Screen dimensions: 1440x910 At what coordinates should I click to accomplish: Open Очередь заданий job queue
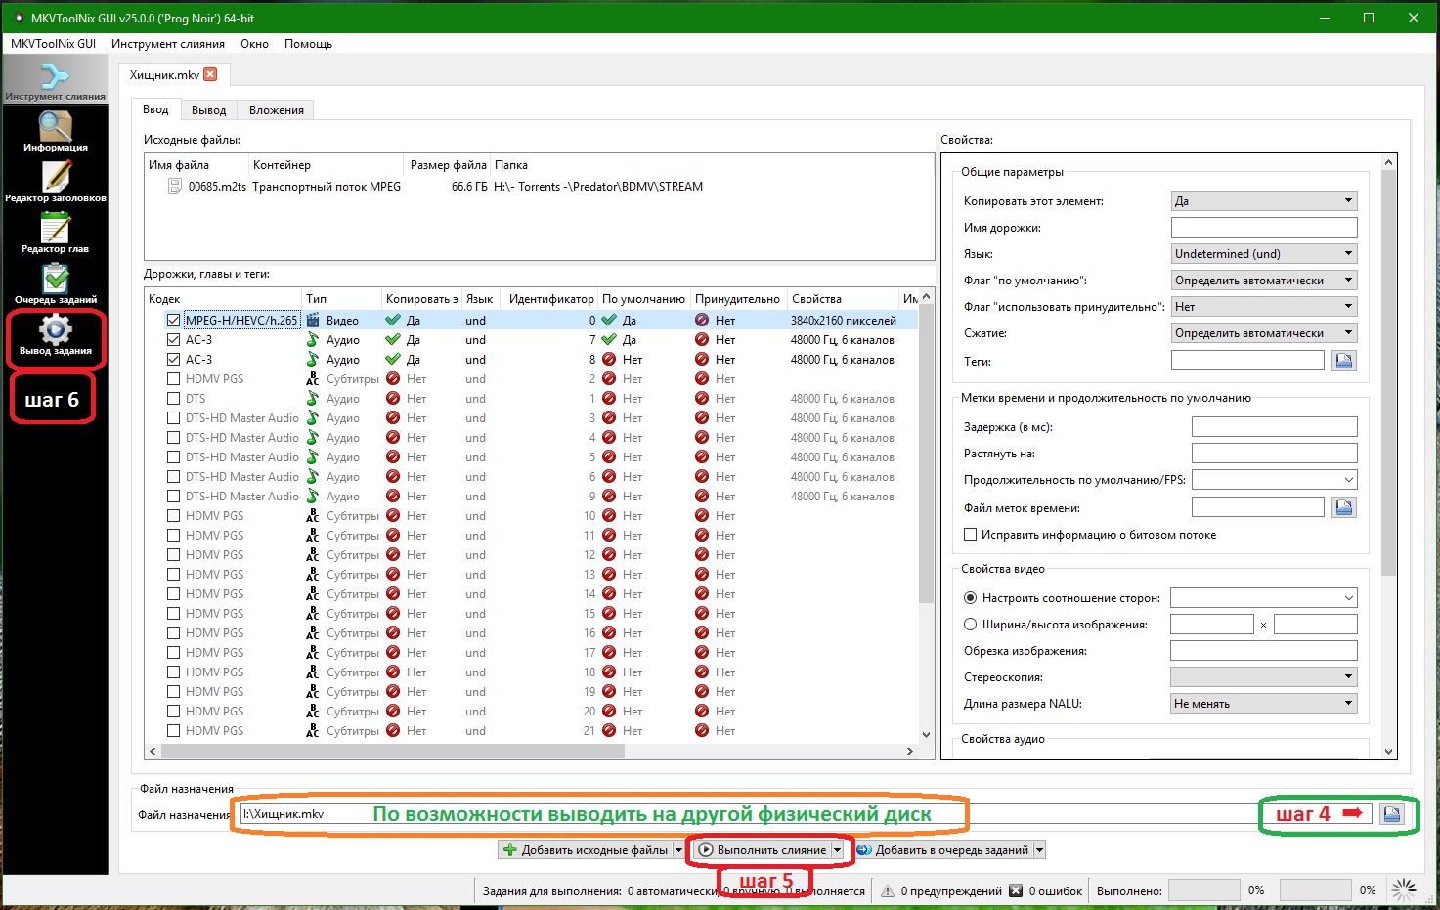click(56, 283)
